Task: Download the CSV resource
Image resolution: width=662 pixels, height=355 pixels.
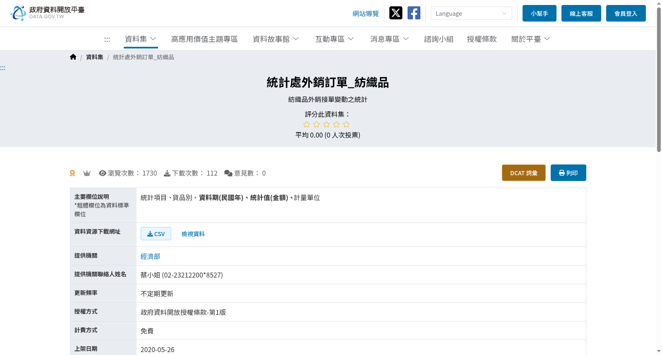Action: (156, 234)
